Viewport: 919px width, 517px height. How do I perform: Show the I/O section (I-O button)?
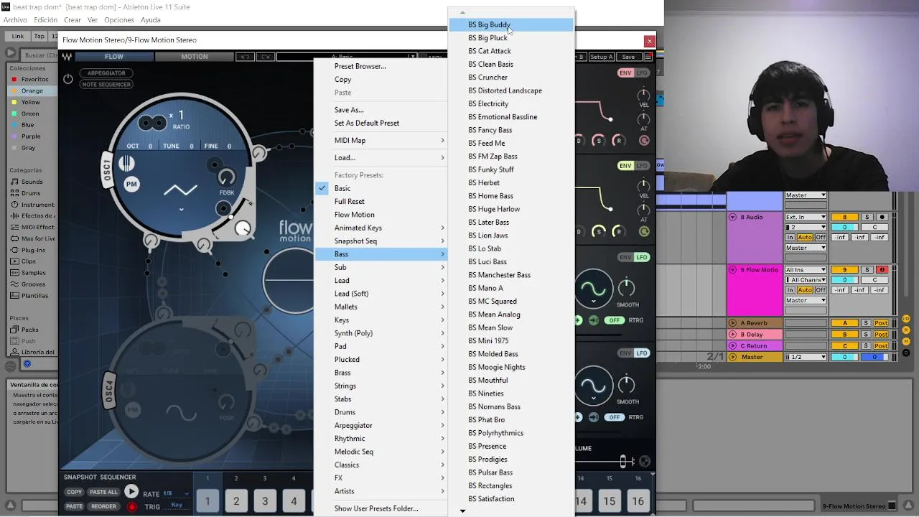tap(906, 319)
